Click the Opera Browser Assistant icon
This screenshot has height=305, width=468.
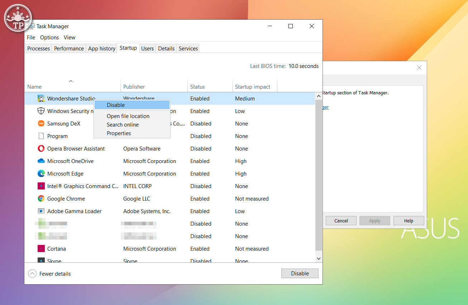[x=41, y=149]
